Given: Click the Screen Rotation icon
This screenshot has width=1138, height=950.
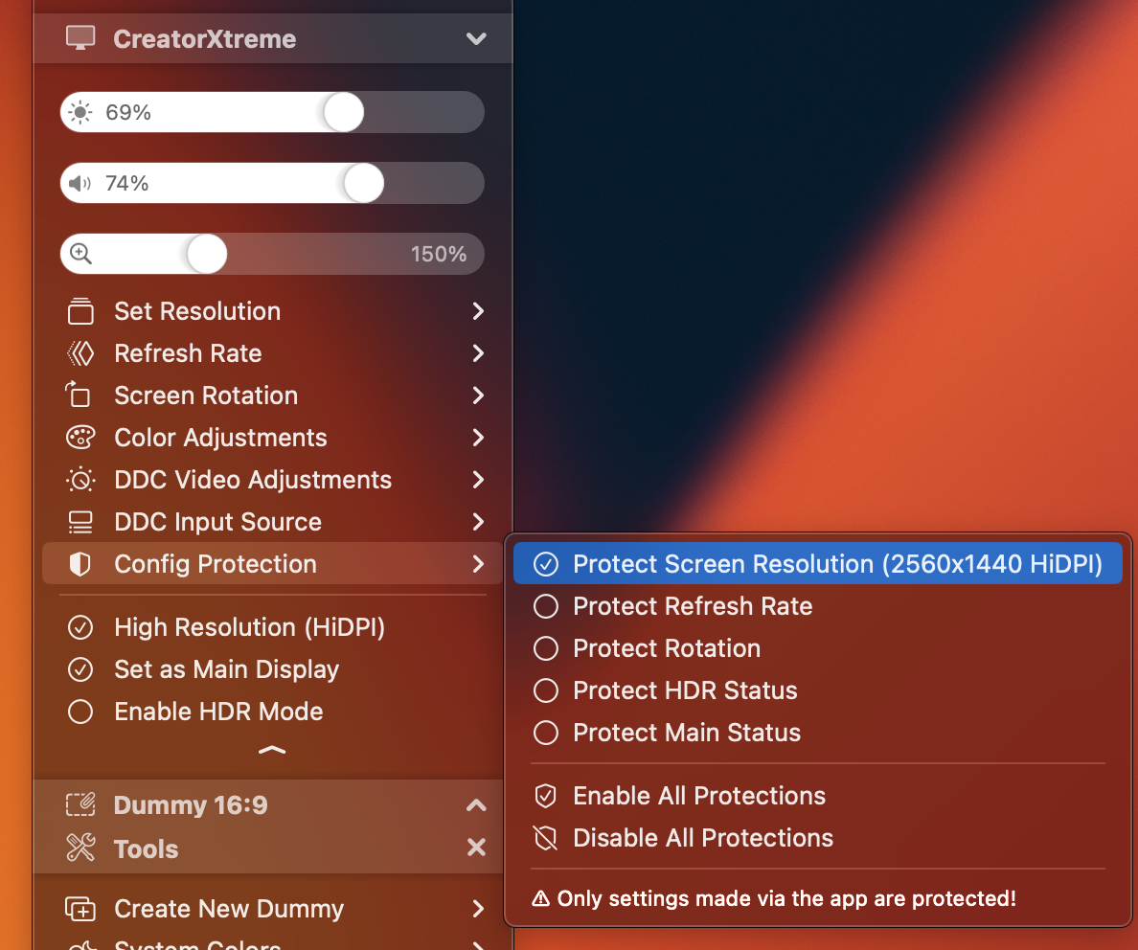Looking at the screenshot, I should (81, 395).
